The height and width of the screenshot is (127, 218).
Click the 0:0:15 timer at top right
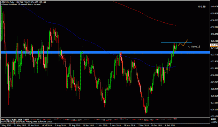coord(202,7)
